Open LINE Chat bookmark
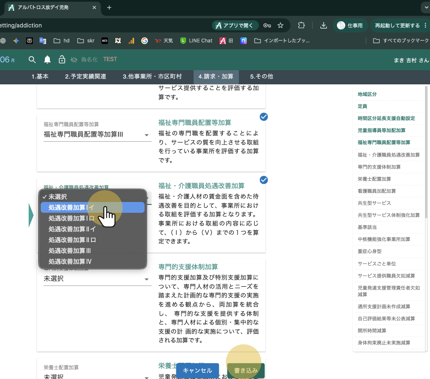The height and width of the screenshot is (379, 430). click(x=196, y=41)
